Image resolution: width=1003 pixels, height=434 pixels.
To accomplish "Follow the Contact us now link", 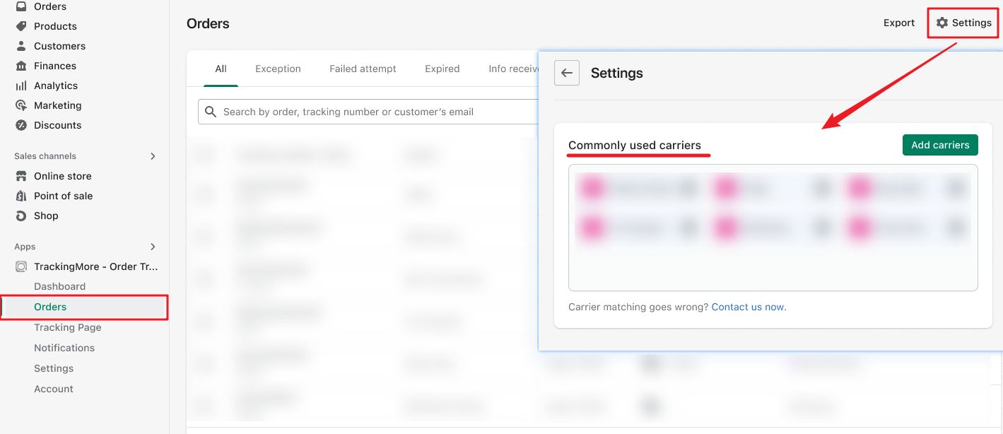I will click(748, 307).
